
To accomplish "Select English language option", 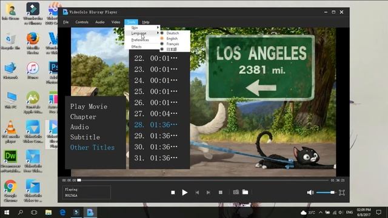I will pos(175,39).
